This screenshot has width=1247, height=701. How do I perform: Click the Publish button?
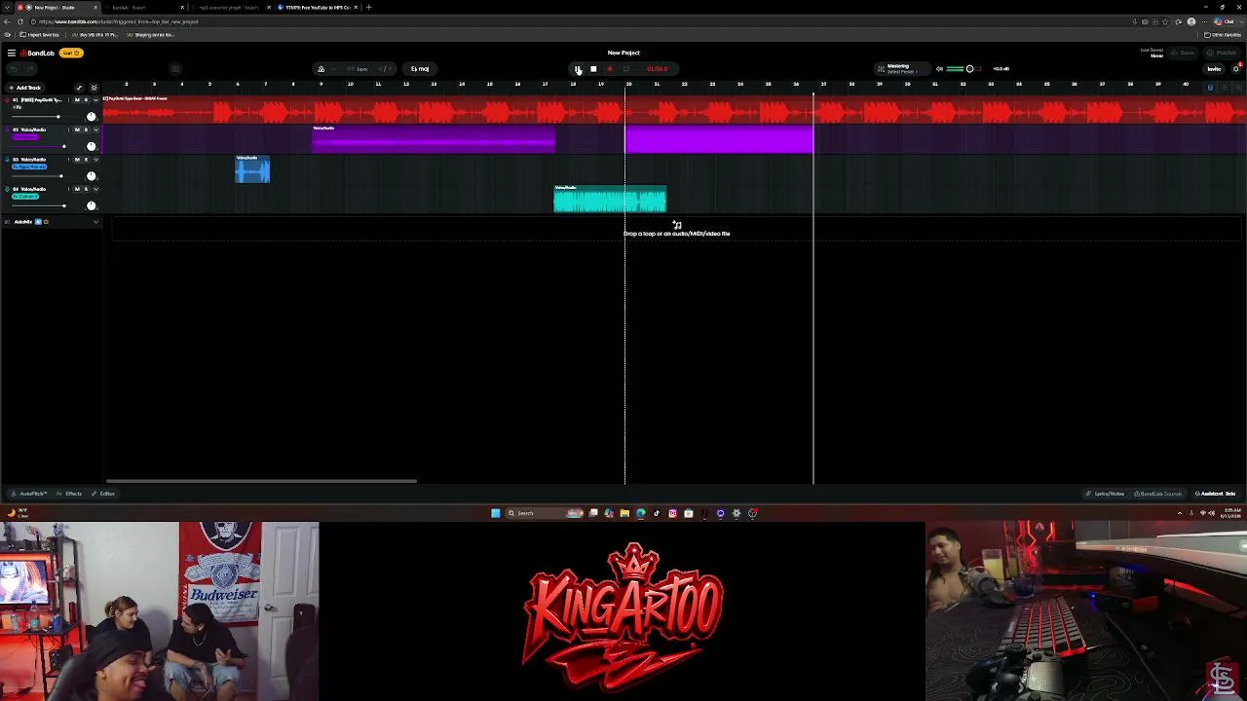coord(1224,53)
